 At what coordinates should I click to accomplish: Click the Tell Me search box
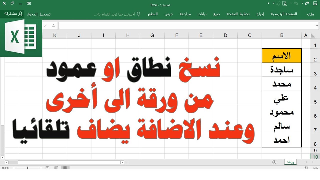point(117,14)
